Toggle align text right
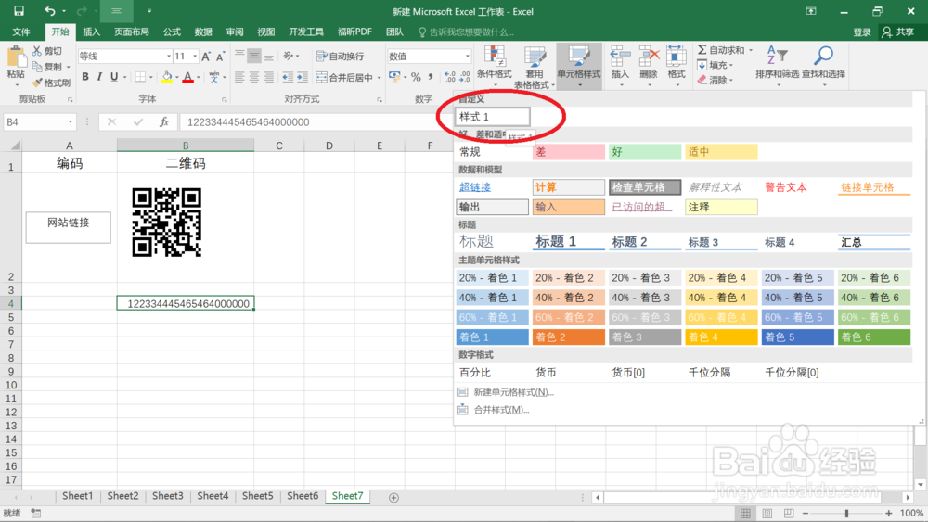This screenshot has height=522, width=928. pyautogui.click(x=269, y=77)
